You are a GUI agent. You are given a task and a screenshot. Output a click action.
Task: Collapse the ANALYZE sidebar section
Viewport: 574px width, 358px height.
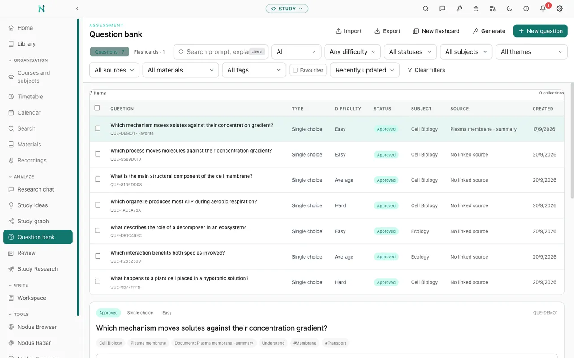(x=22, y=177)
